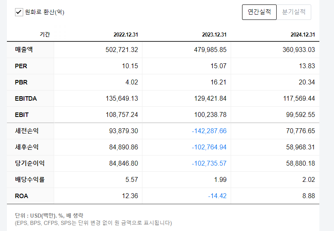Click after-tax value 58,968.31

point(300,147)
